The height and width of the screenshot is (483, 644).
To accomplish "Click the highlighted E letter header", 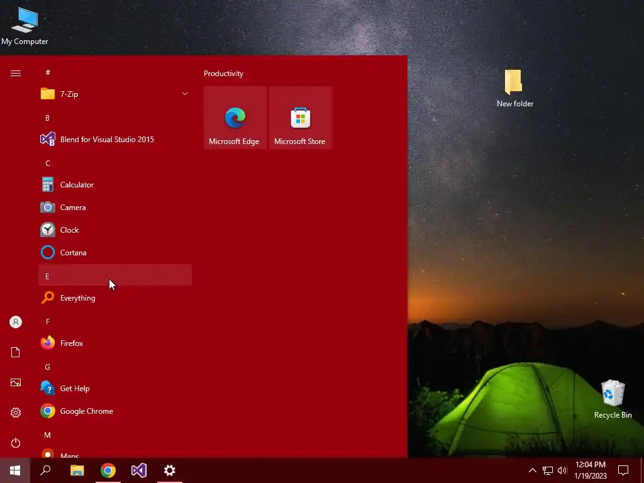I will click(115, 275).
